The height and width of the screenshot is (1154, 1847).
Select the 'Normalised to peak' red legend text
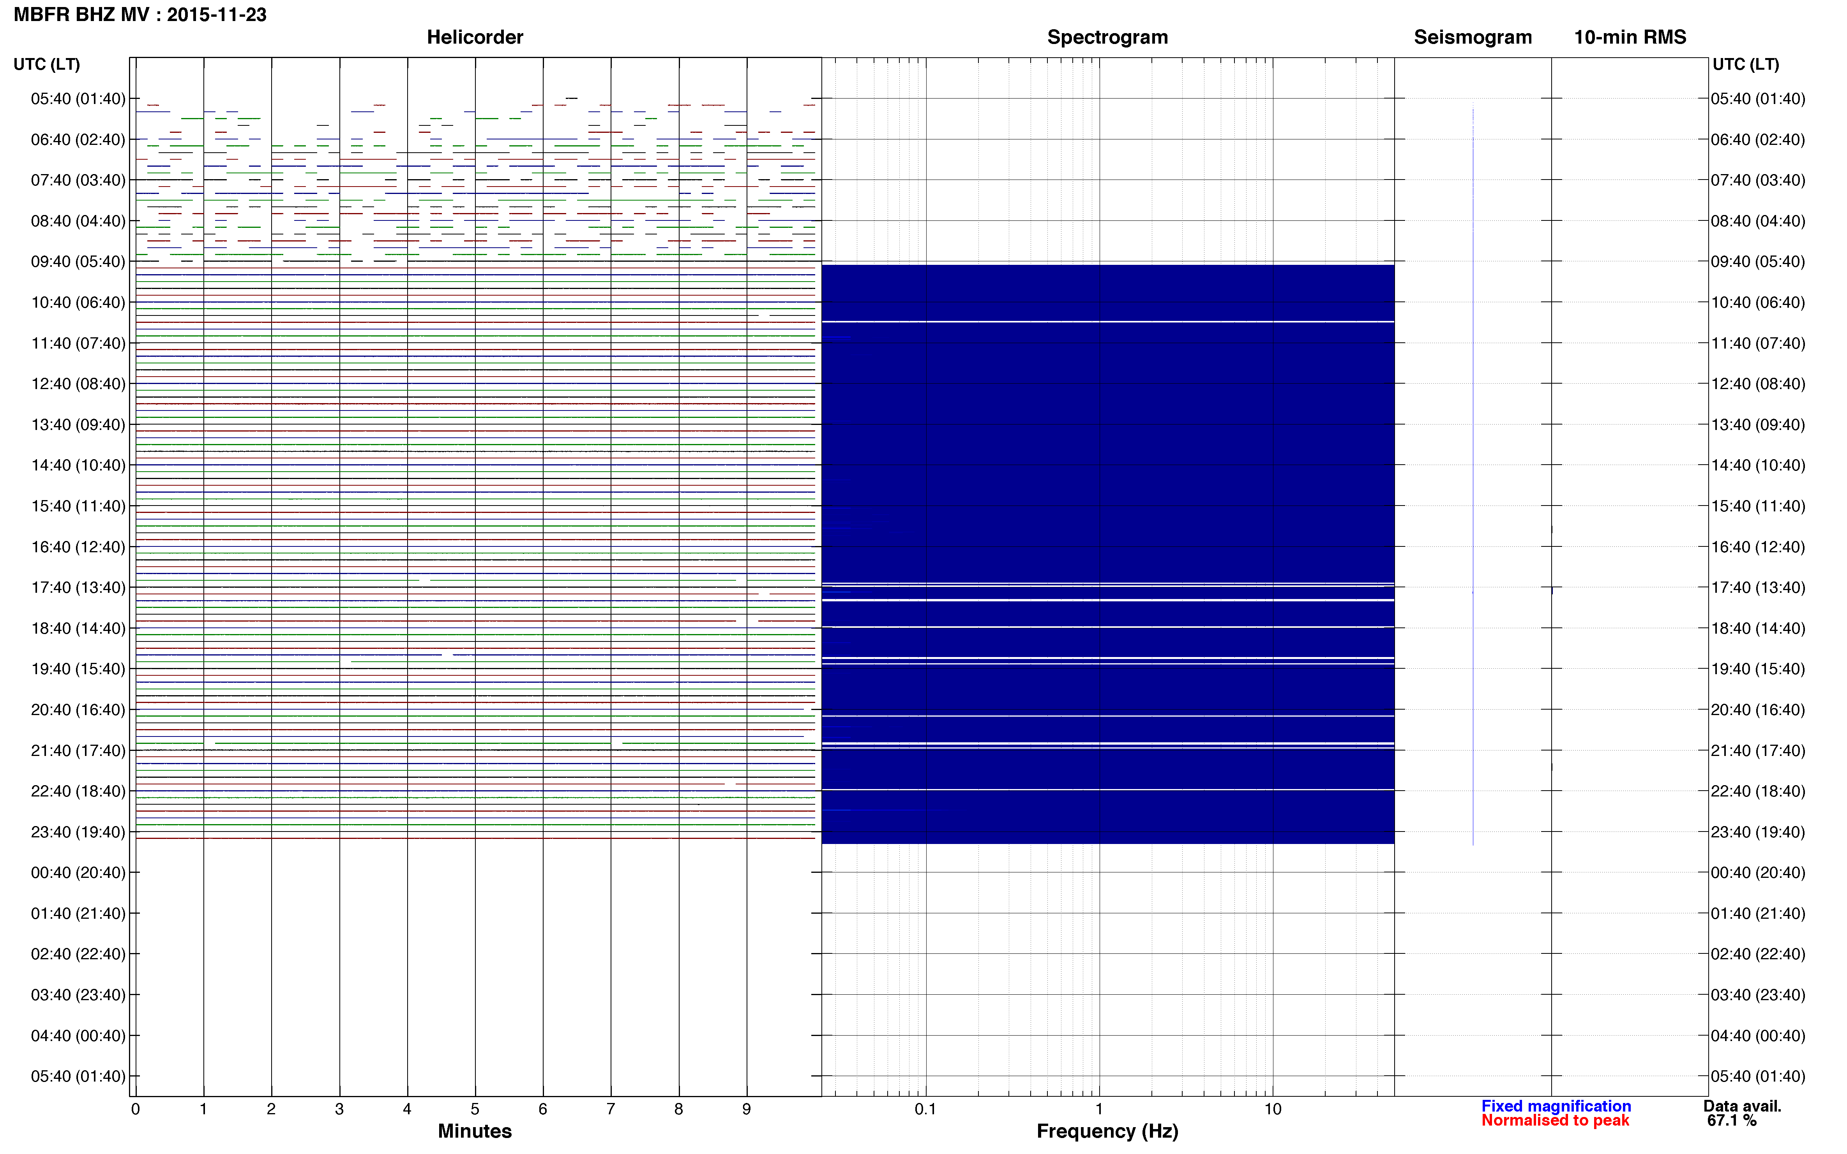[1555, 1121]
